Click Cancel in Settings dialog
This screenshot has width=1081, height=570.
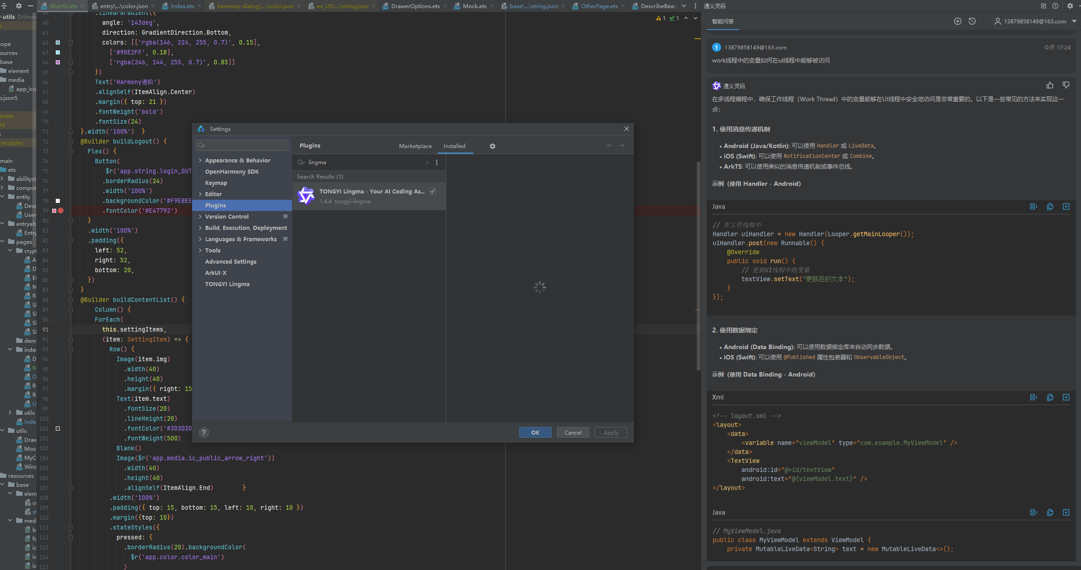point(573,432)
